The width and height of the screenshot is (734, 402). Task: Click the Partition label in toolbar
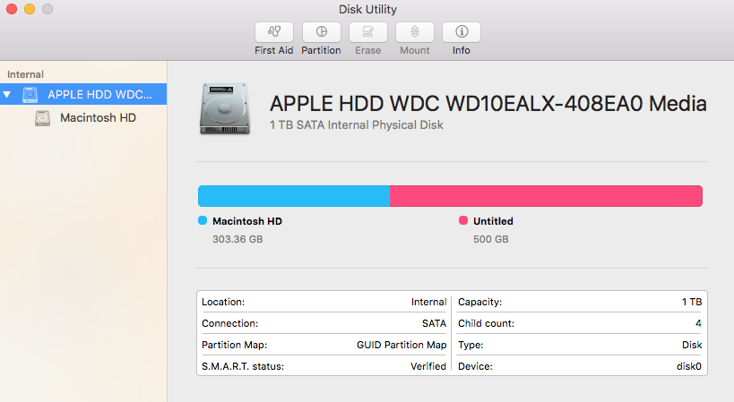321,50
